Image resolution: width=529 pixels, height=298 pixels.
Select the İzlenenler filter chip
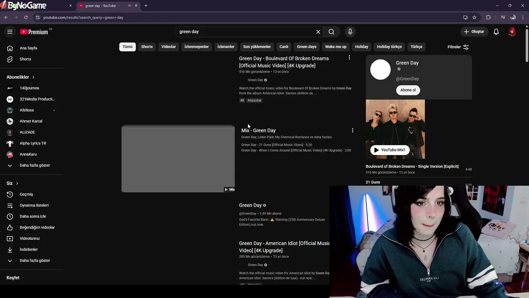(x=226, y=47)
